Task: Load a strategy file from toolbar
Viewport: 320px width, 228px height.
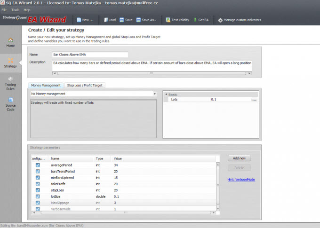Action: (110, 20)
